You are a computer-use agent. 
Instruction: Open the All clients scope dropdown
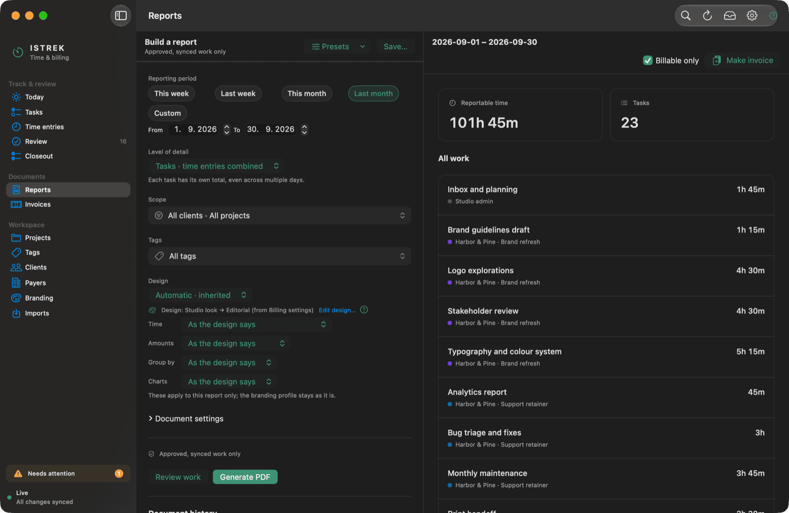[x=280, y=216]
